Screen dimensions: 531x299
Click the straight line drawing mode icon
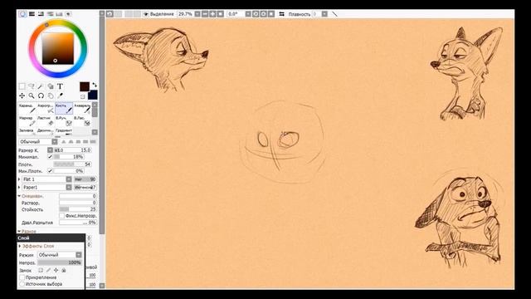click(334, 14)
